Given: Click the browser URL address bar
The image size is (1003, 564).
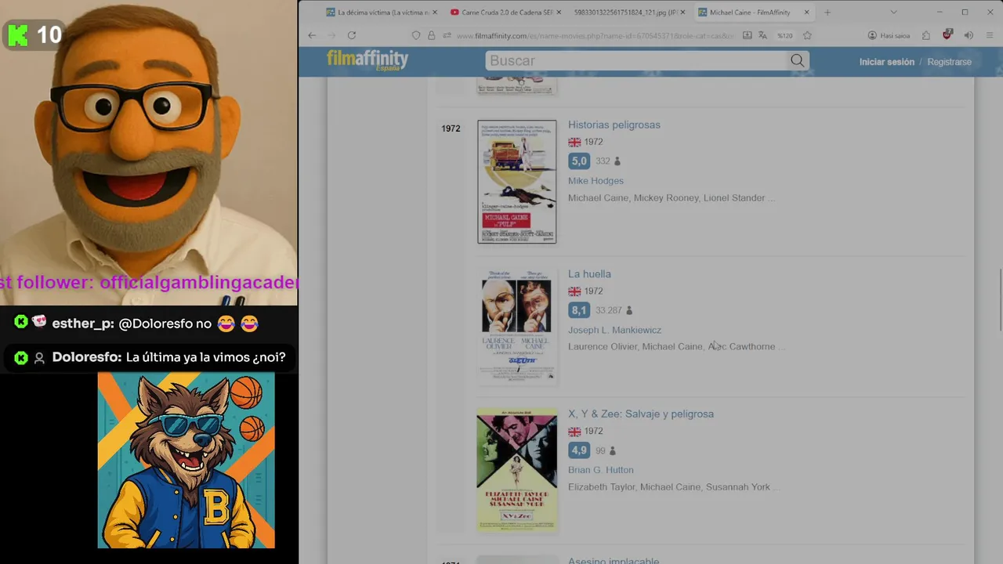Looking at the screenshot, I should [596, 35].
